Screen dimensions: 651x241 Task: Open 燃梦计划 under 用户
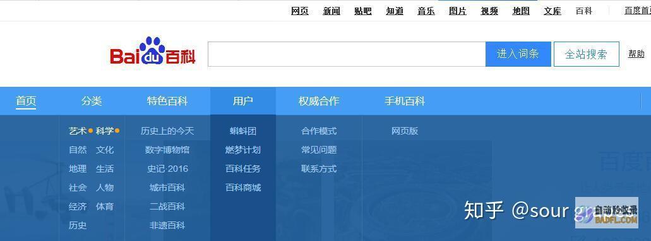[x=243, y=150]
